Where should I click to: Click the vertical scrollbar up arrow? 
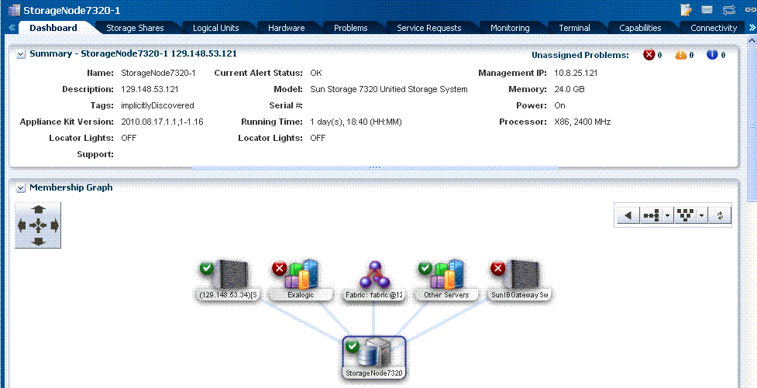pyautogui.click(x=752, y=42)
